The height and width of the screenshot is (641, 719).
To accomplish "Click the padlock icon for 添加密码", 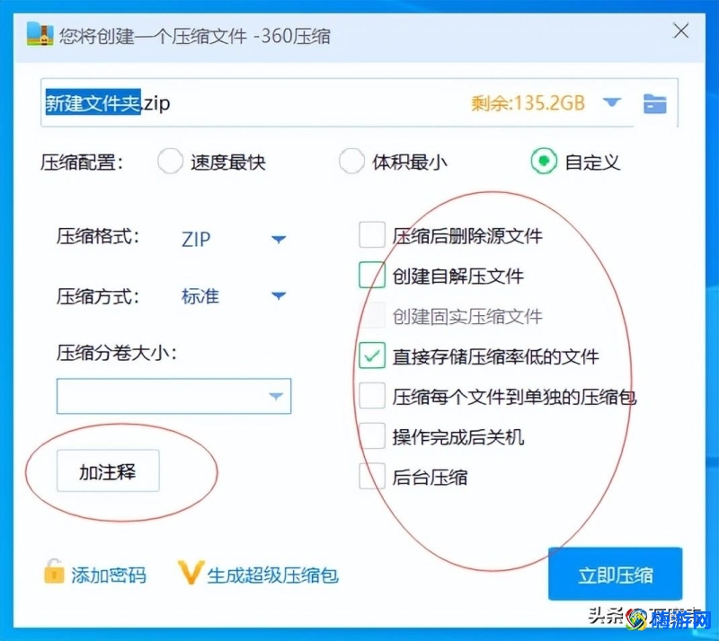I will coord(54,571).
